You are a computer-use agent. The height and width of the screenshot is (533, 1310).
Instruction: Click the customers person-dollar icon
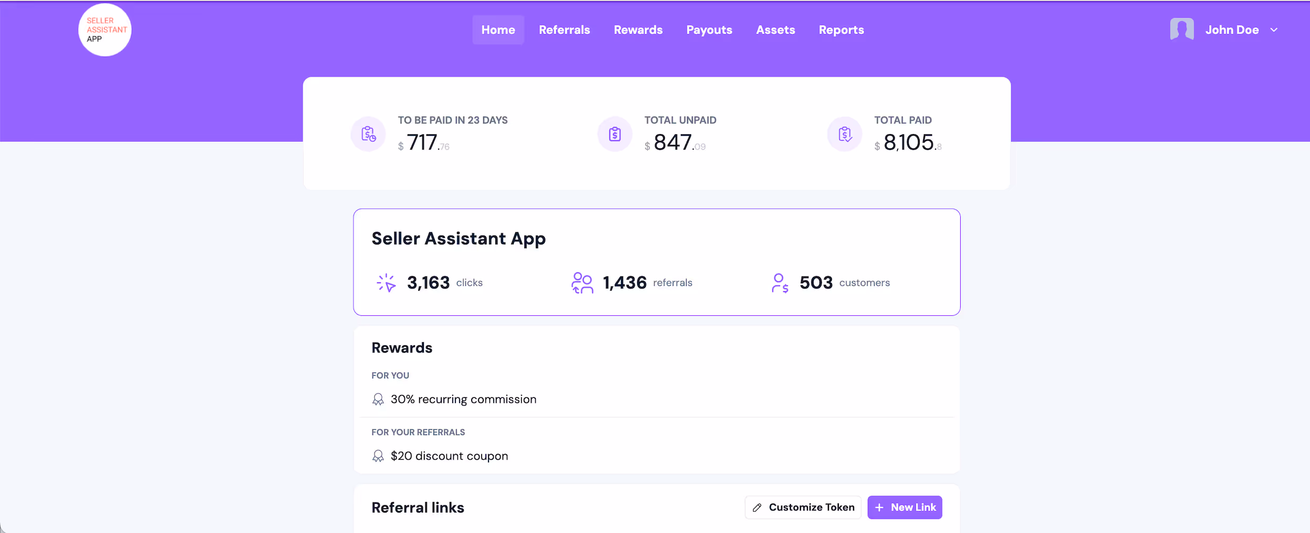point(780,283)
